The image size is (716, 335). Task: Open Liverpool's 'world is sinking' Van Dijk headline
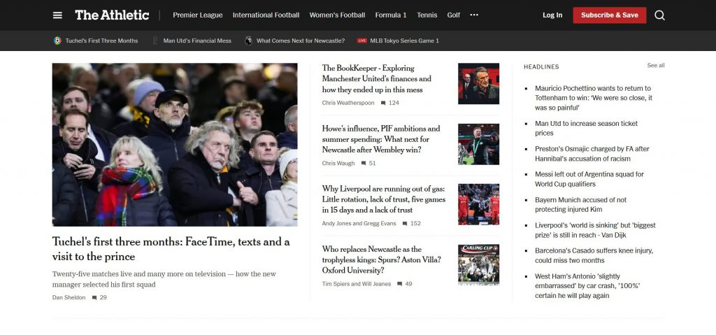pyautogui.click(x=595, y=230)
